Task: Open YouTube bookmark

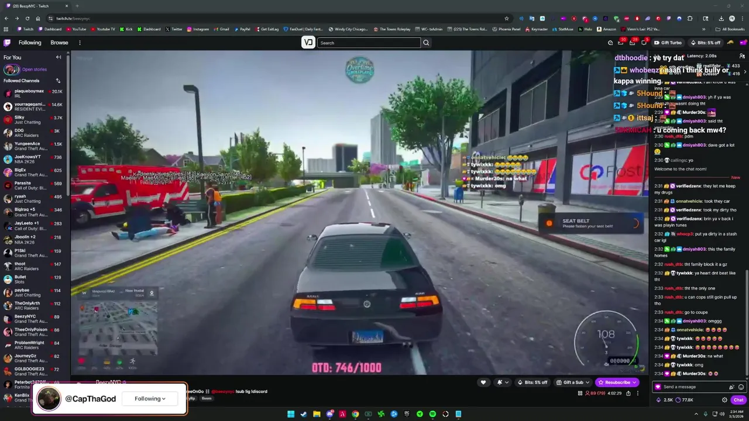Action: click(75, 29)
